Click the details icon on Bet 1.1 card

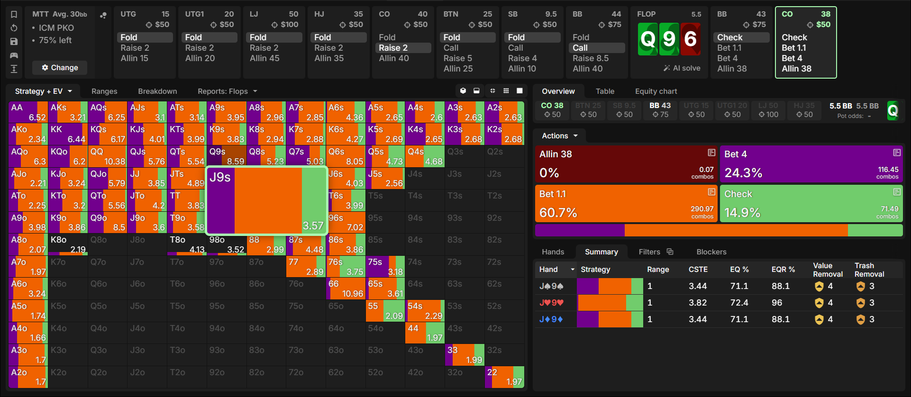(x=711, y=192)
